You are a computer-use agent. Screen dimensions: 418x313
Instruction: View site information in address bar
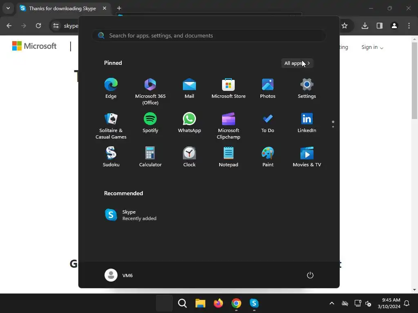[56, 26]
